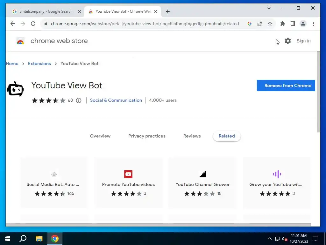Open YouTube Channel Grower card title

click(x=202, y=184)
